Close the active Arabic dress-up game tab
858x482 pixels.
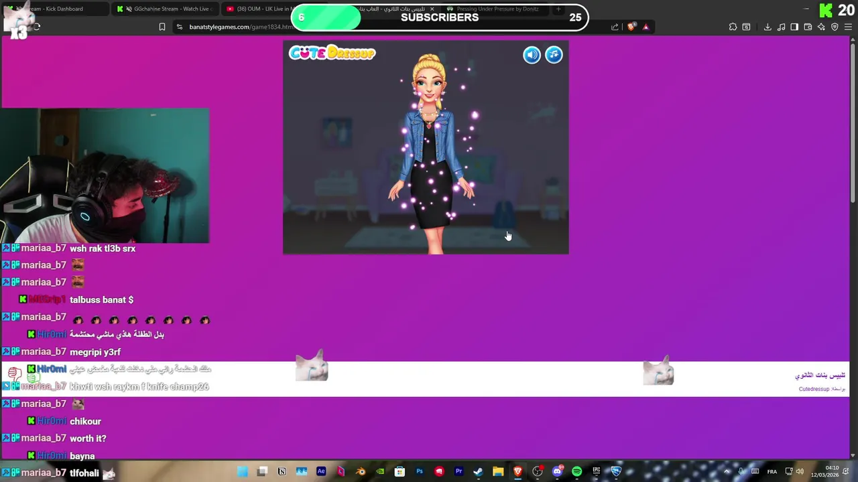(x=432, y=9)
